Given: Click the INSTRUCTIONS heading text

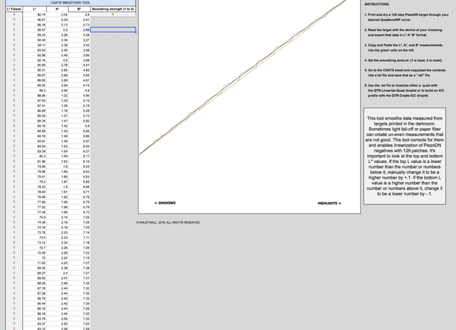Looking at the screenshot, I should coord(377,4).
